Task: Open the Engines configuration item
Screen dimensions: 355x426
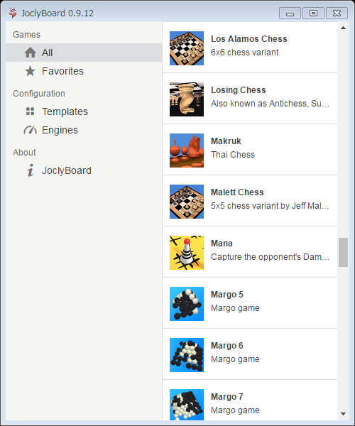Action: 84,130
